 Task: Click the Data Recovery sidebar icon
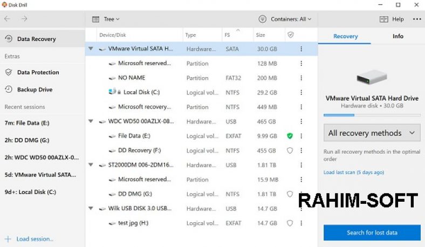pyautogui.click(x=9, y=39)
